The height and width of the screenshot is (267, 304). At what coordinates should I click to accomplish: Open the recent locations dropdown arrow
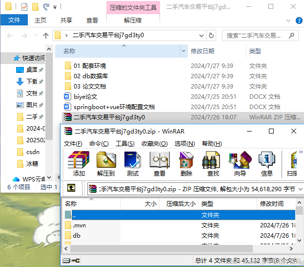[x=36, y=36]
